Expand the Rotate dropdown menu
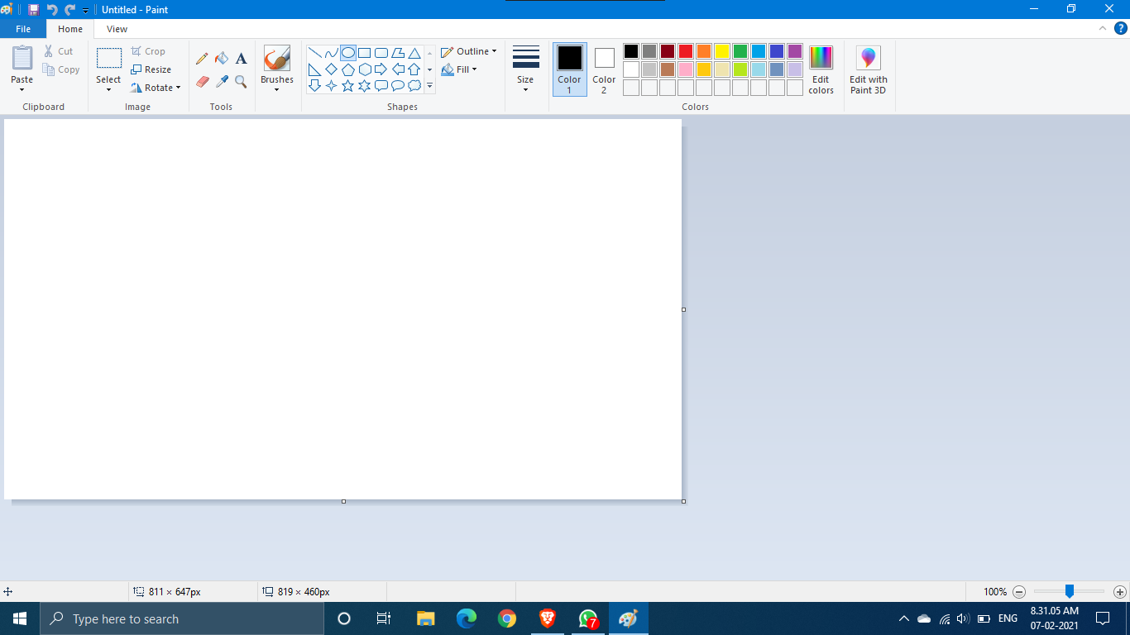 click(x=178, y=88)
